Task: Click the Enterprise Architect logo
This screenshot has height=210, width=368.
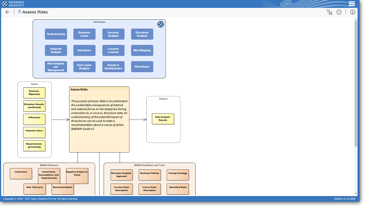Action: click(x=13, y=4)
